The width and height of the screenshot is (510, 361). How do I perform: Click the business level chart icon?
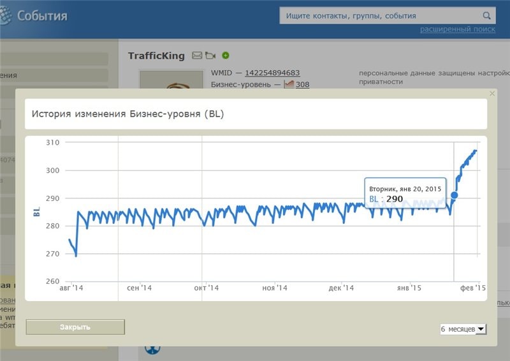coord(289,84)
